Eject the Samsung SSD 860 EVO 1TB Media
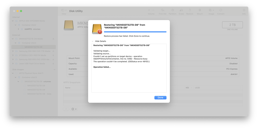 coord(53,51)
